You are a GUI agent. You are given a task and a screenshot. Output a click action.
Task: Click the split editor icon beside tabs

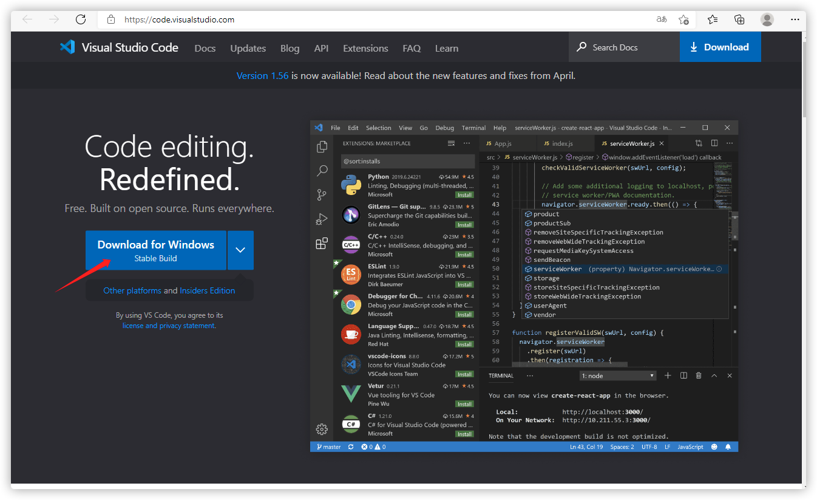tap(714, 143)
